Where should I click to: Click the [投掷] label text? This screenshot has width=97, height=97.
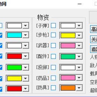click(x=43, y=67)
